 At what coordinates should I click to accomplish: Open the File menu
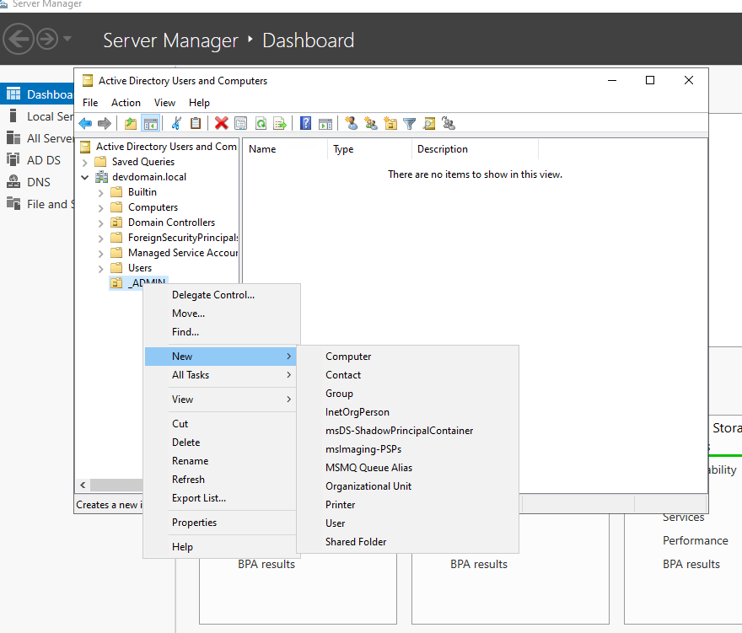coord(90,103)
